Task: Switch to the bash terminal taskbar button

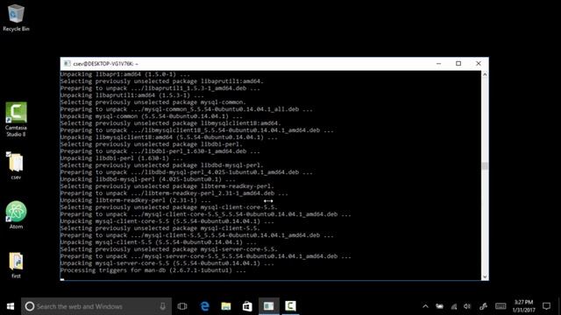Action: [269, 306]
